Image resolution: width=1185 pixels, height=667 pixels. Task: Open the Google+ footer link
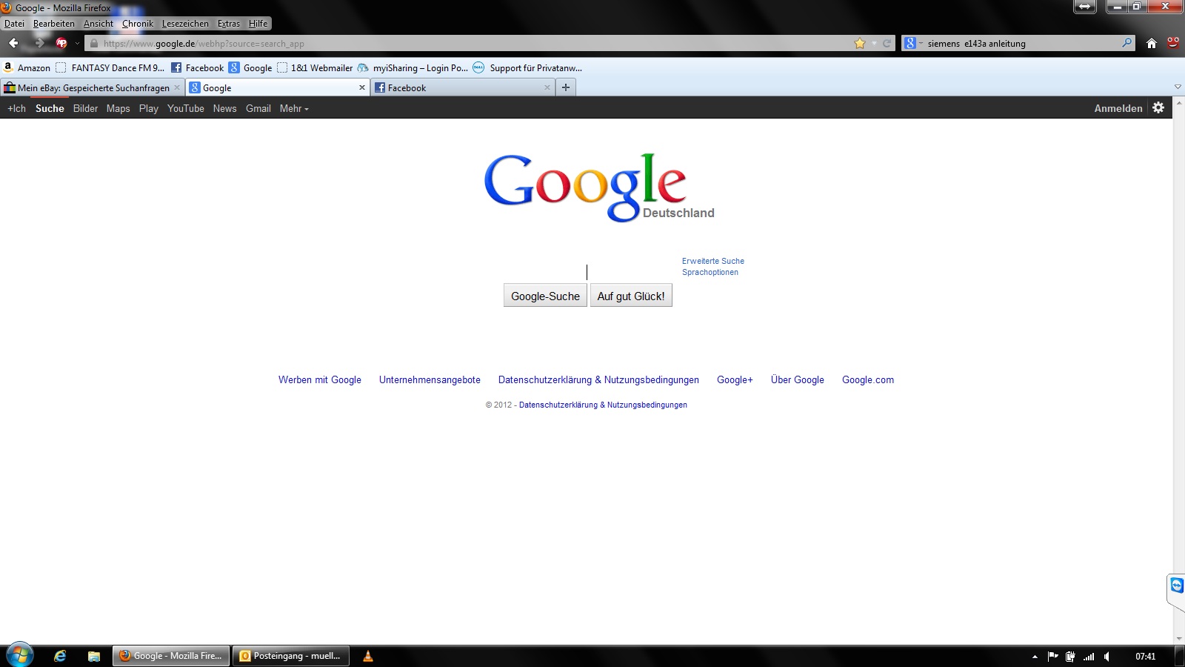coord(735,379)
